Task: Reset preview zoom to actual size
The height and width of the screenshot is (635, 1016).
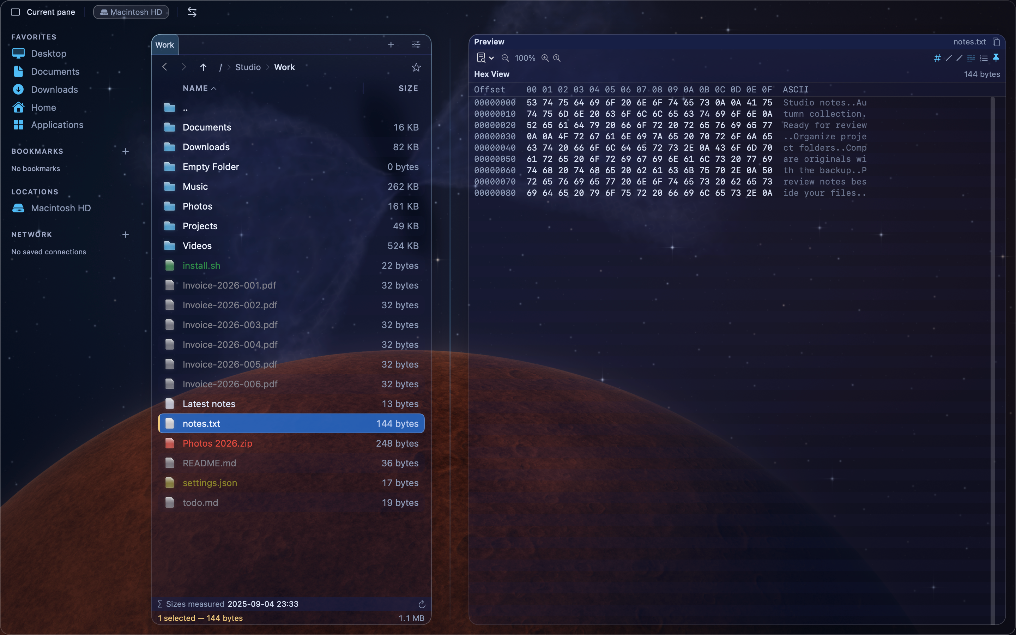Action: pyautogui.click(x=557, y=58)
